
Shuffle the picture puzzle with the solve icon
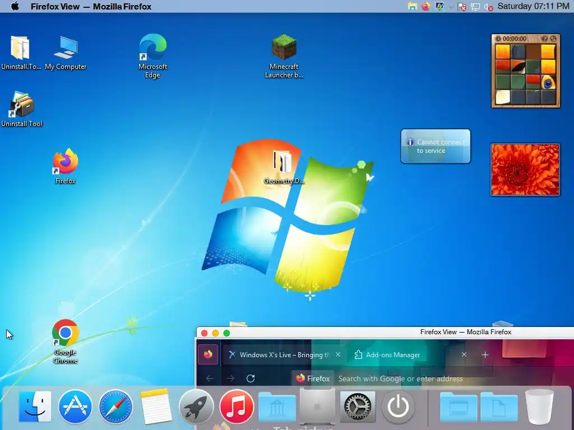[553, 39]
